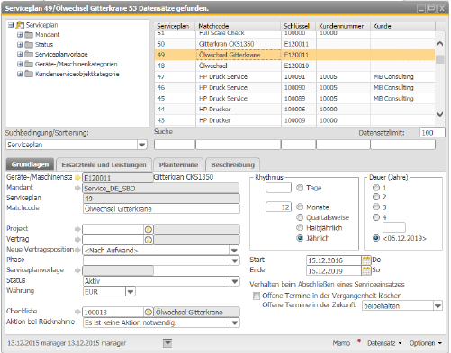Select Jährlich rhythm option
Image resolution: width=451 pixels, height=353 pixels.
click(300, 238)
